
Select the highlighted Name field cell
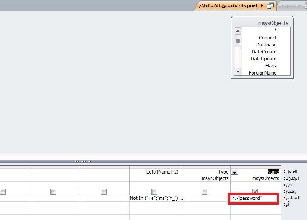coord(273,172)
